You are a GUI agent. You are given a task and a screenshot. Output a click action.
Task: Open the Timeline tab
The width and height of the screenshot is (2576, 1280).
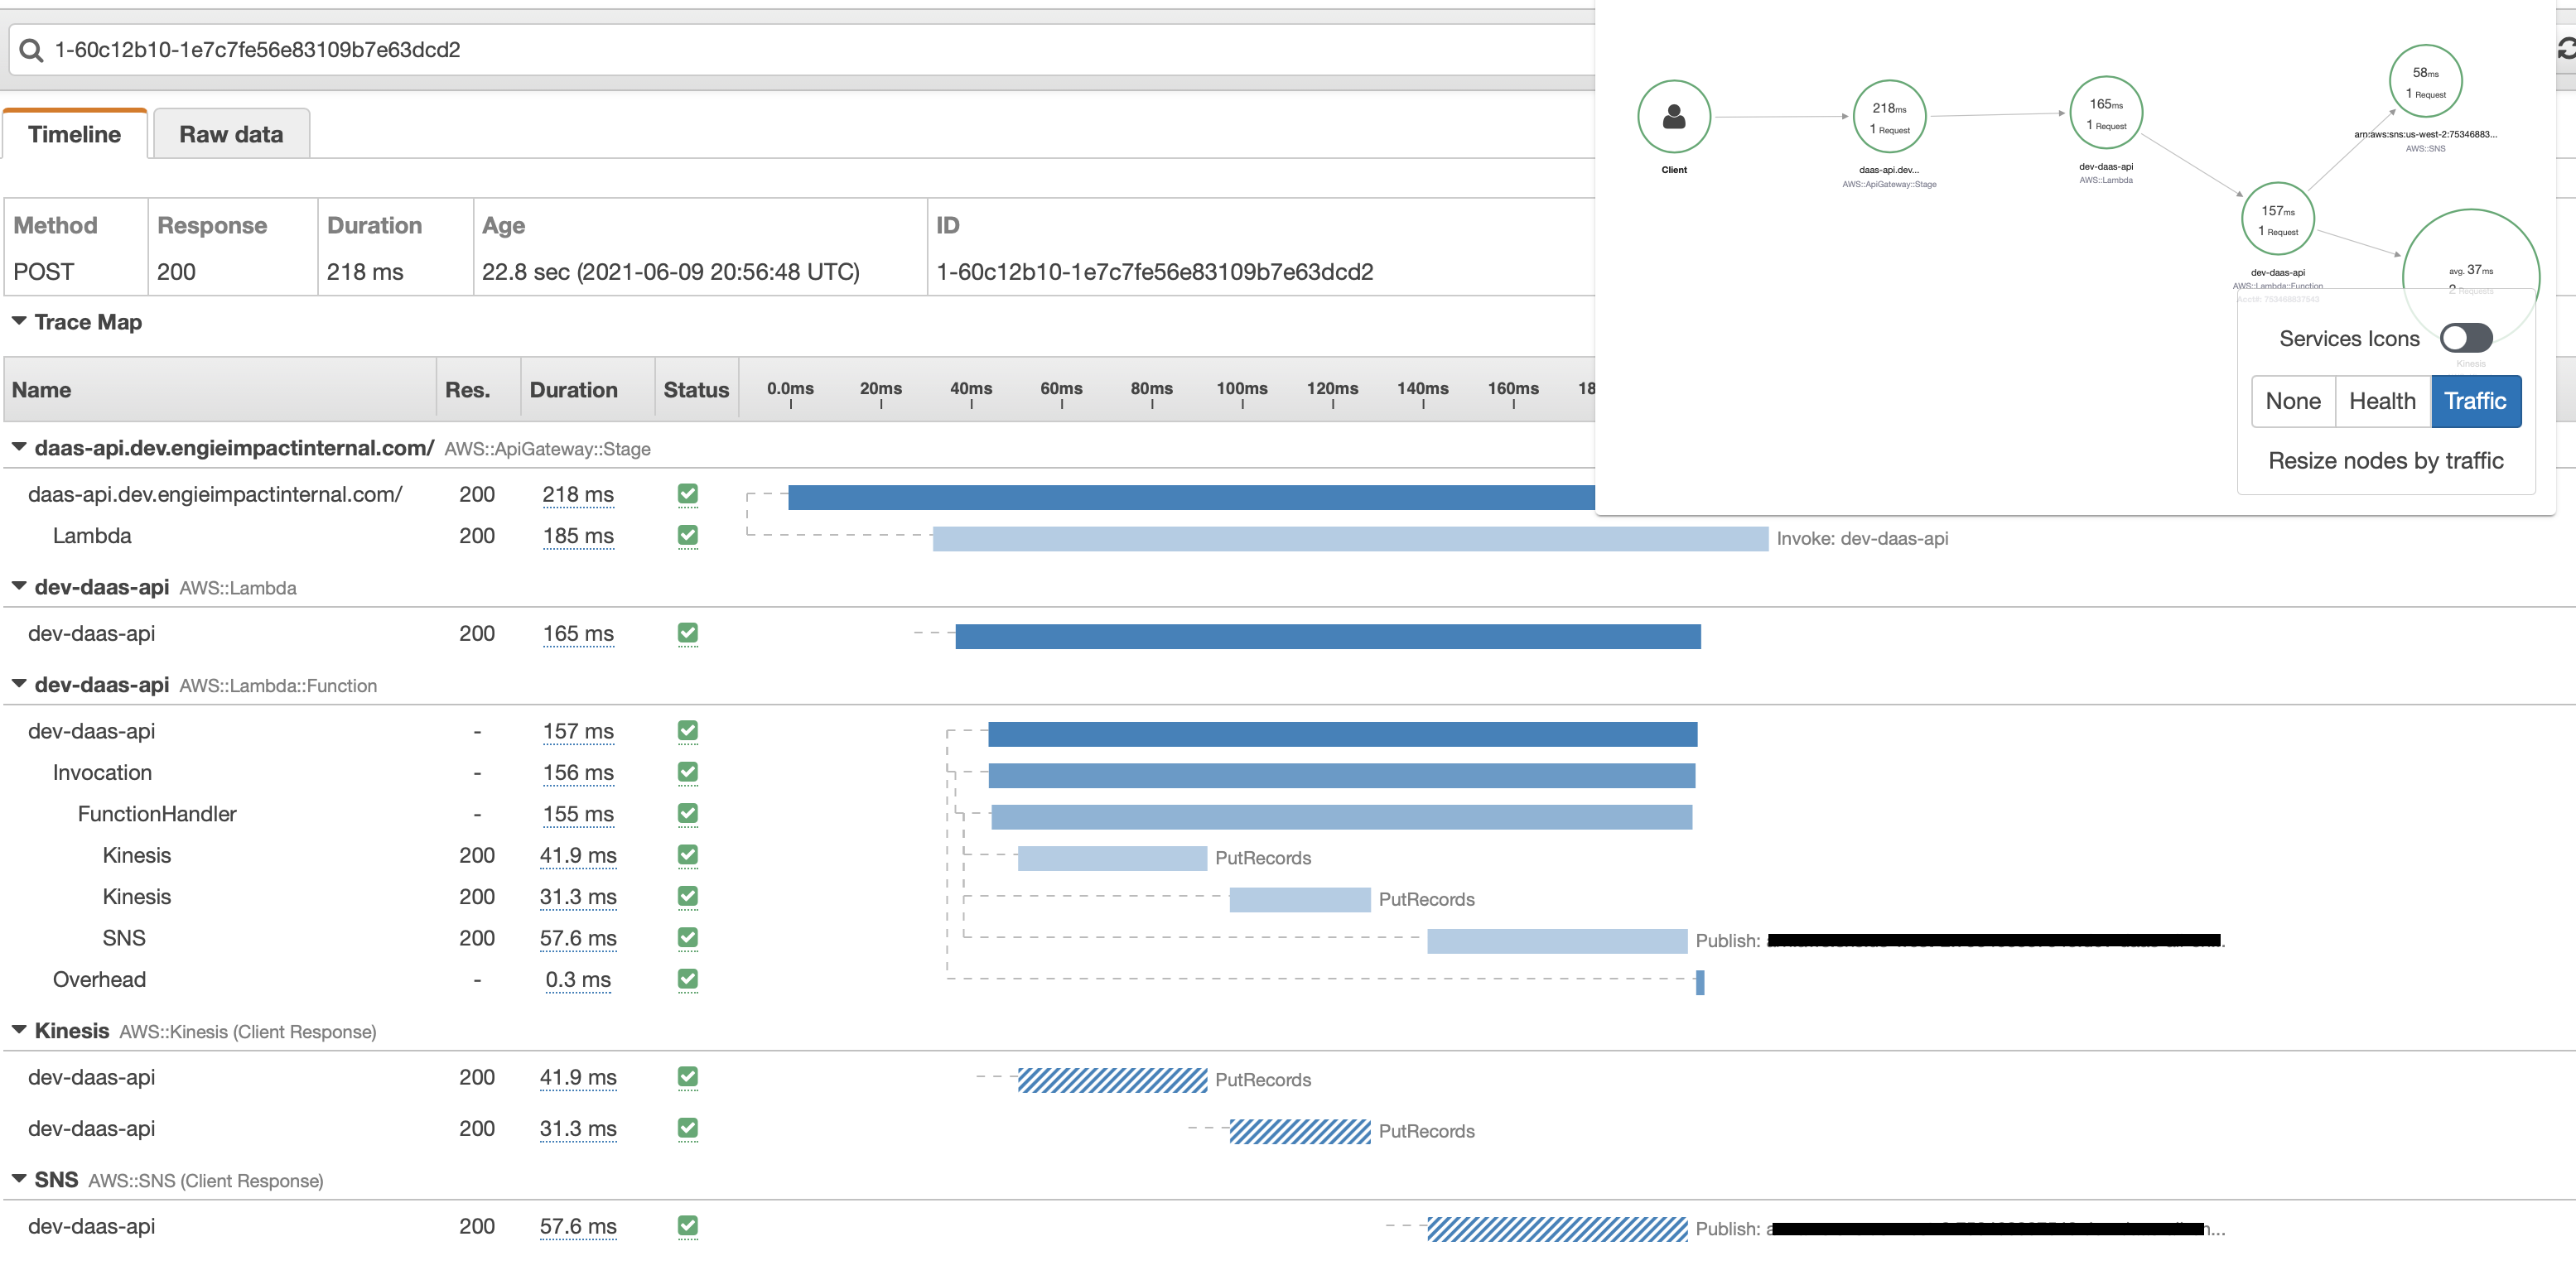[x=74, y=134]
